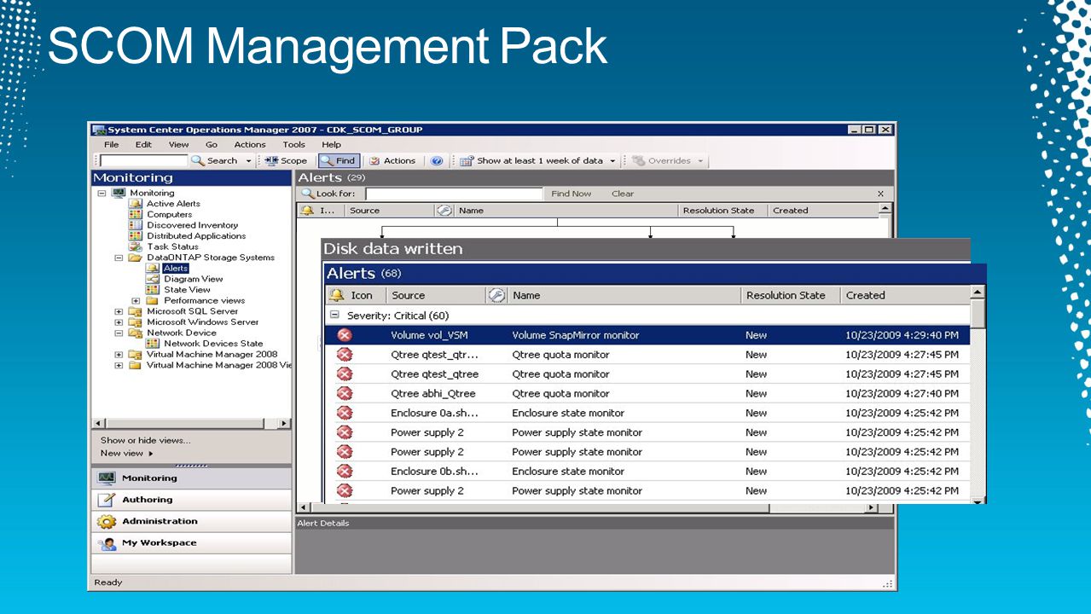This screenshot has width=1091, height=614.
Task: Open 'Show at least 1 week of data' dropdown
Action: pos(538,160)
